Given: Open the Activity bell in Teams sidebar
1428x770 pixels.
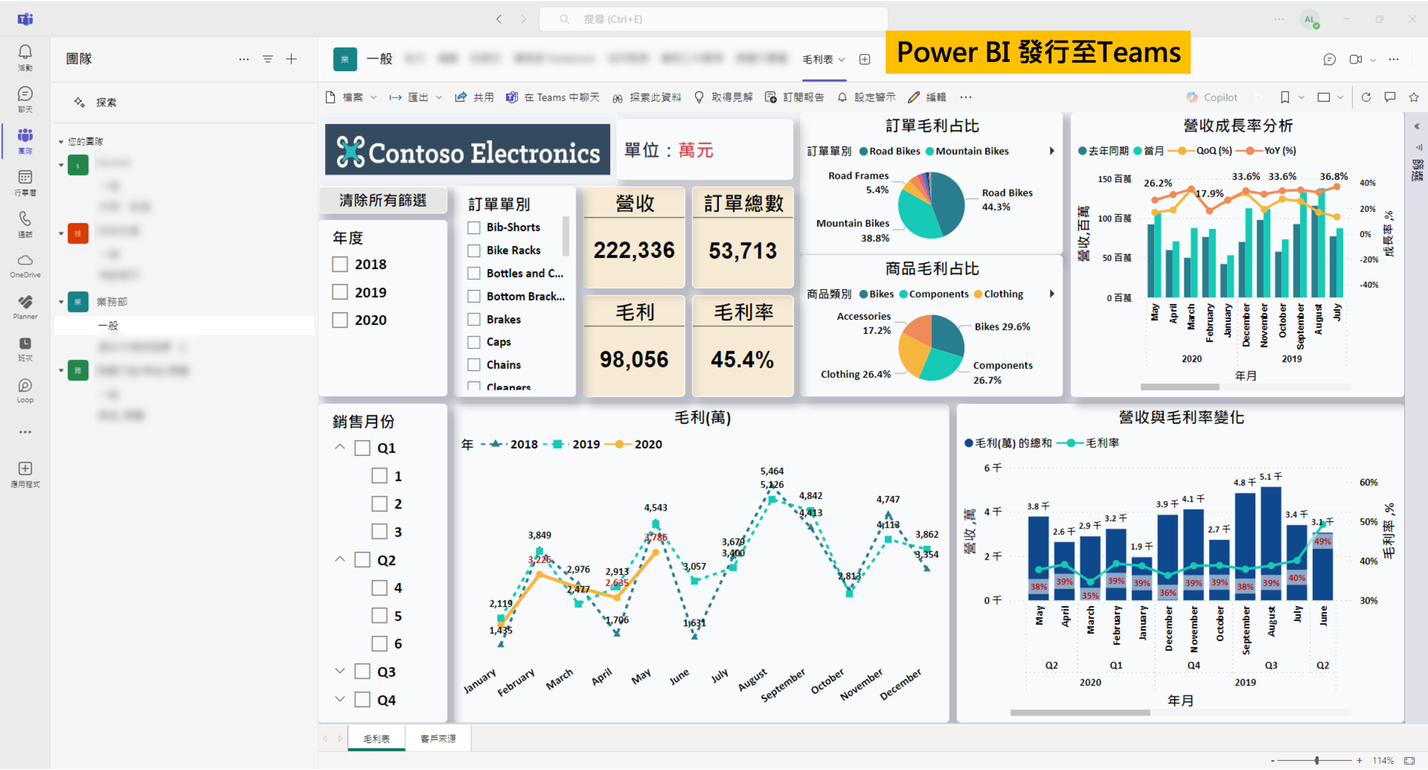Looking at the screenshot, I should [25, 52].
